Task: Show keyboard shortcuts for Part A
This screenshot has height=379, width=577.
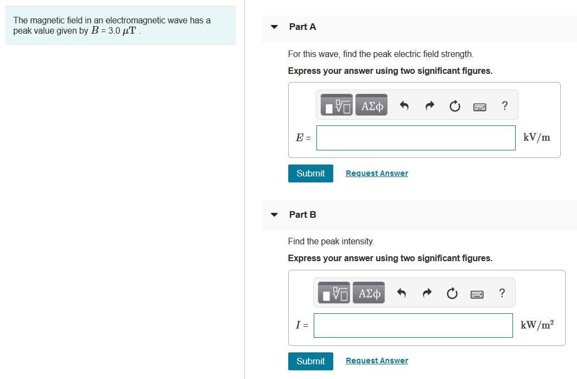Action: click(x=479, y=107)
